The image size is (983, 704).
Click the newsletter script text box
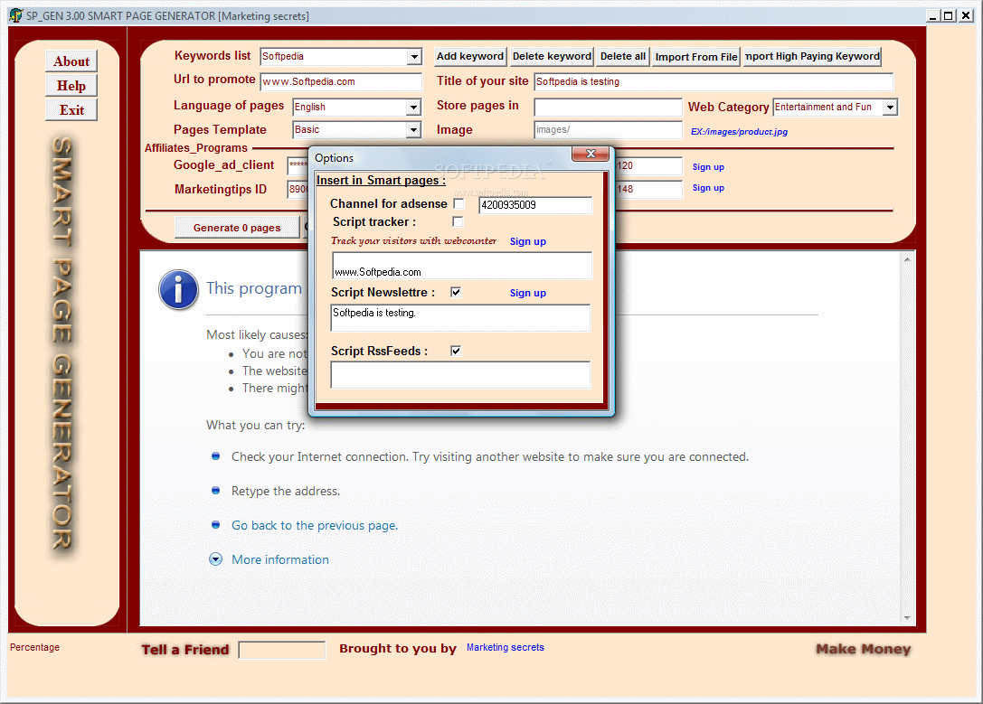[460, 317]
